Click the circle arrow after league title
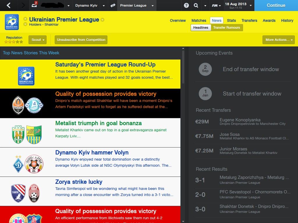This screenshot has height=223, width=298. click(x=102, y=19)
